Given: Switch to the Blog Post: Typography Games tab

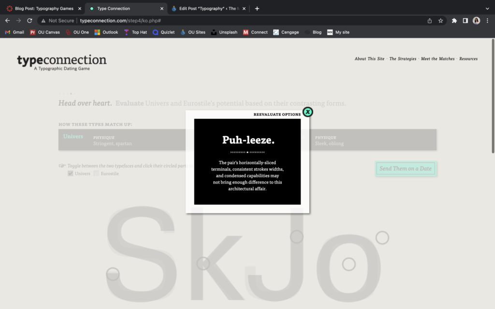Looking at the screenshot, I should [x=44, y=9].
